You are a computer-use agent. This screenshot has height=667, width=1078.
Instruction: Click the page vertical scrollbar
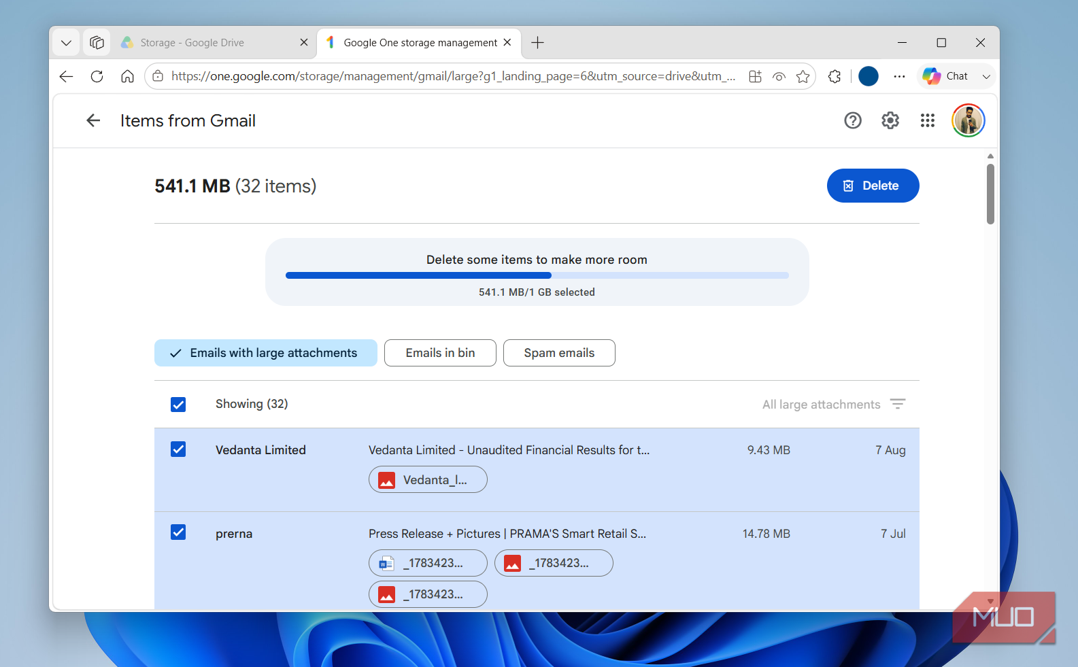(990, 194)
